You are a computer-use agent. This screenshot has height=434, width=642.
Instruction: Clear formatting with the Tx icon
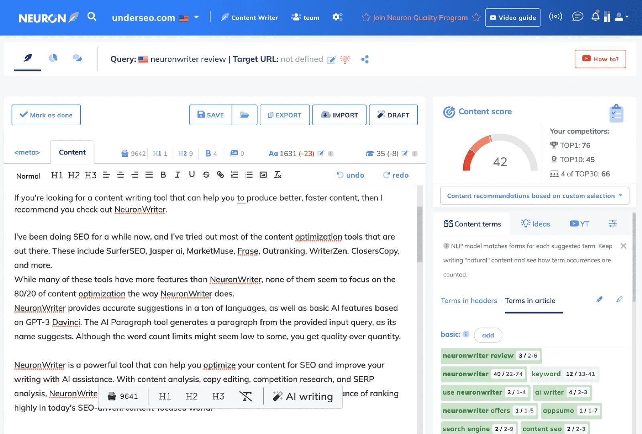(x=278, y=175)
